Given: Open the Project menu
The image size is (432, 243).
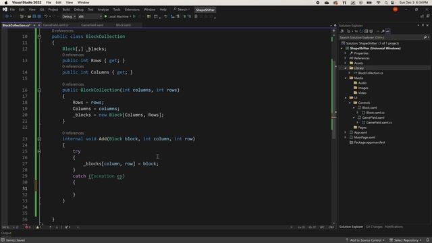Looking at the screenshot, I should click(x=53, y=9).
